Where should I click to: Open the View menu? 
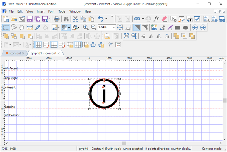click(x=30, y=11)
